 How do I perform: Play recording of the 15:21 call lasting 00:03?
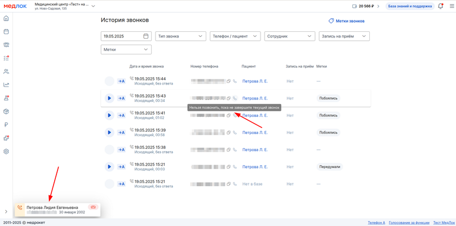[109, 166]
